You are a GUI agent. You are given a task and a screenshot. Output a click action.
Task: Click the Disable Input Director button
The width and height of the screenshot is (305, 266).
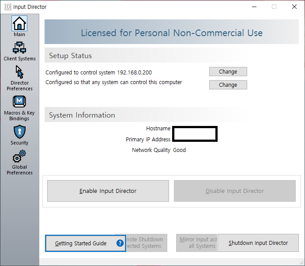[235, 191]
